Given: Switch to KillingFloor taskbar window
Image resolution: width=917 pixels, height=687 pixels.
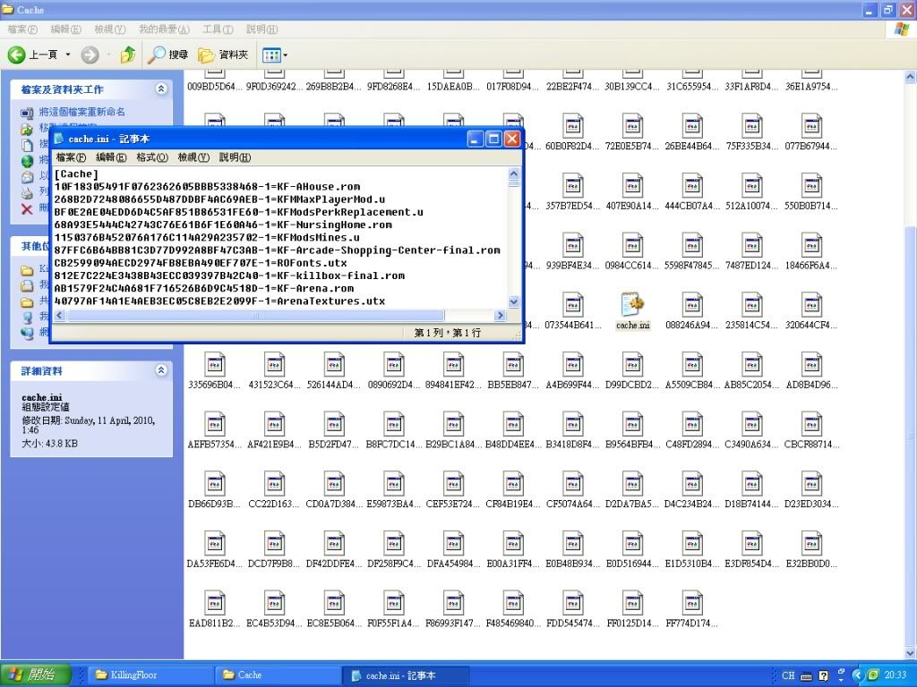Looking at the screenshot, I should tap(148, 674).
